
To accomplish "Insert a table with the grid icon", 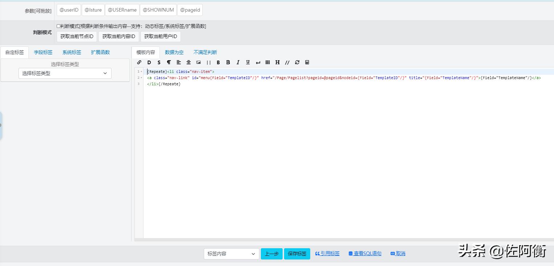I will (268, 62).
